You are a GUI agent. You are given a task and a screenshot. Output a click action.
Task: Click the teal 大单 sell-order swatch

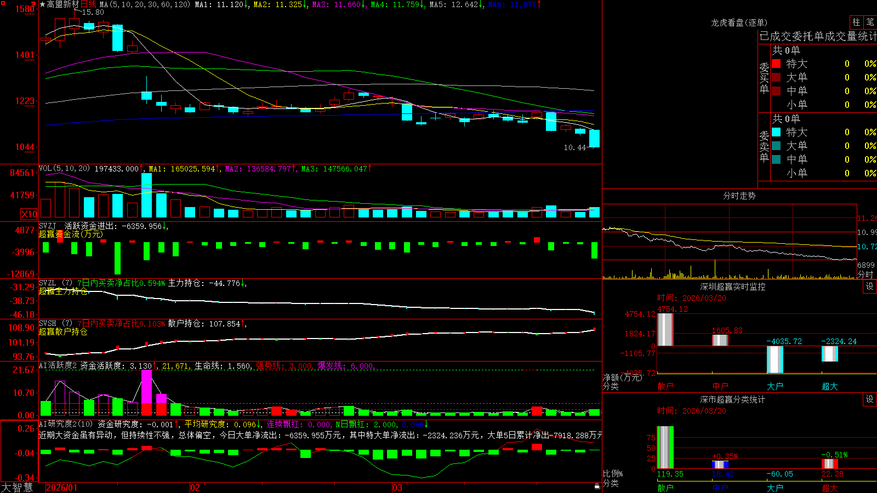[x=776, y=146]
